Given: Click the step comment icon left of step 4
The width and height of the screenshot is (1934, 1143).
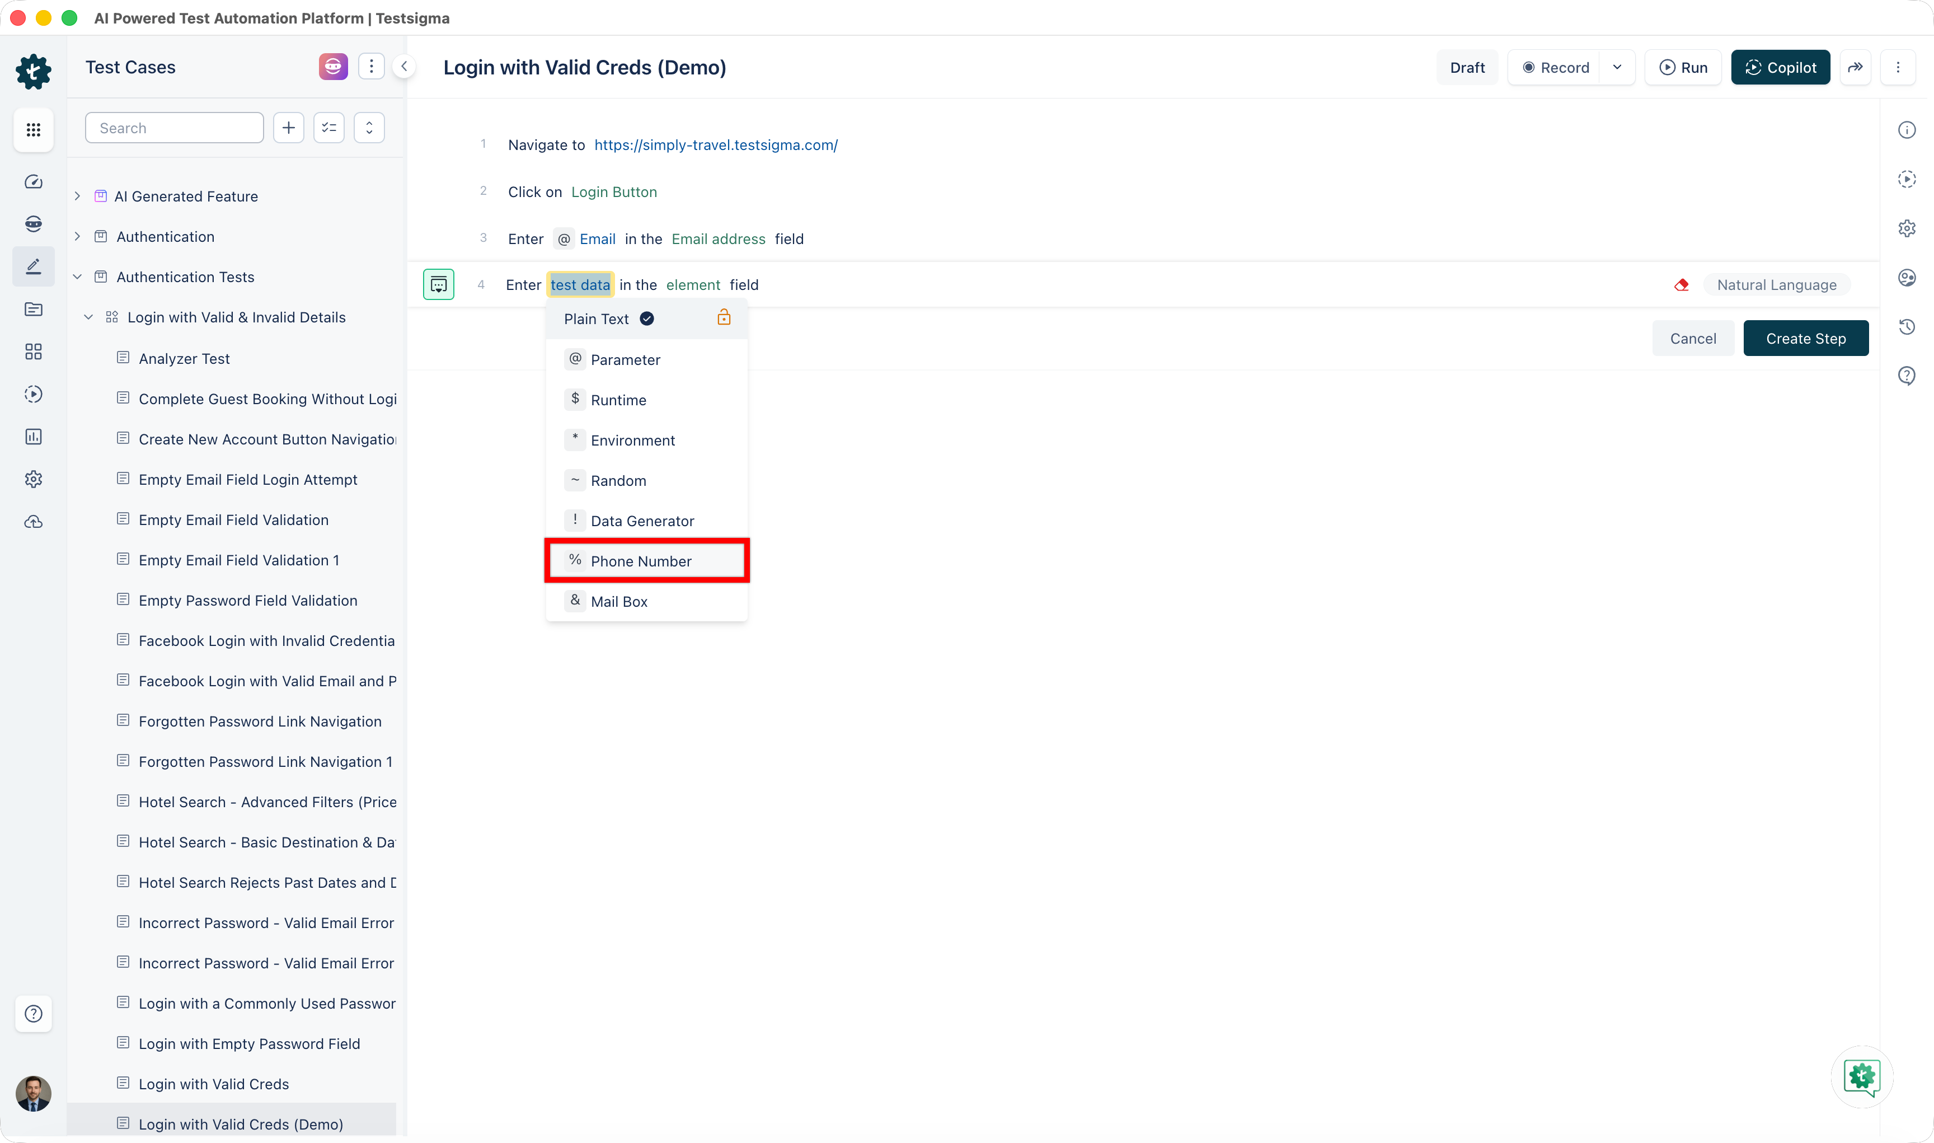Looking at the screenshot, I should coord(439,285).
